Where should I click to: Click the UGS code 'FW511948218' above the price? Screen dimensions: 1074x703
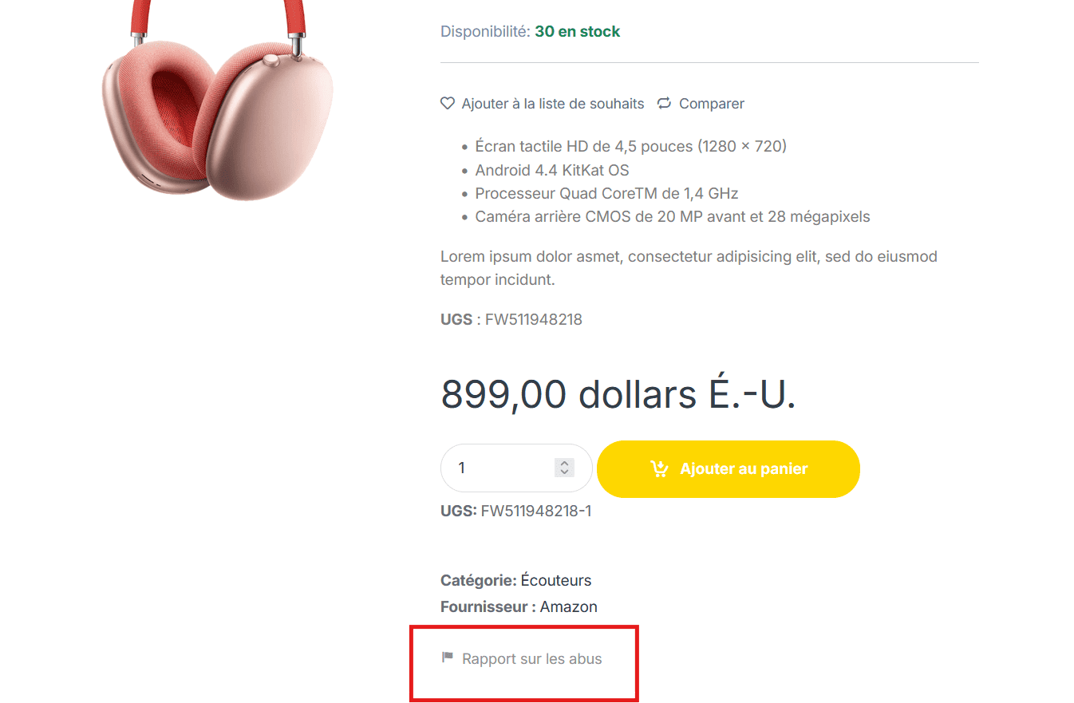pyautogui.click(x=534, y=320)
